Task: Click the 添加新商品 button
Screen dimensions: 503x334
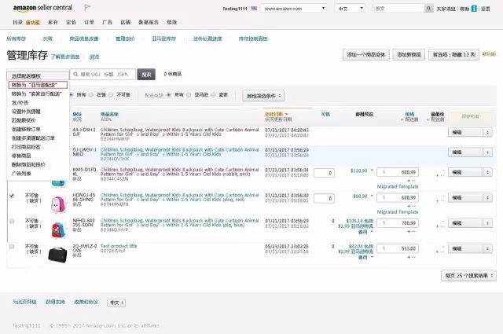Action: coord(409,55)
